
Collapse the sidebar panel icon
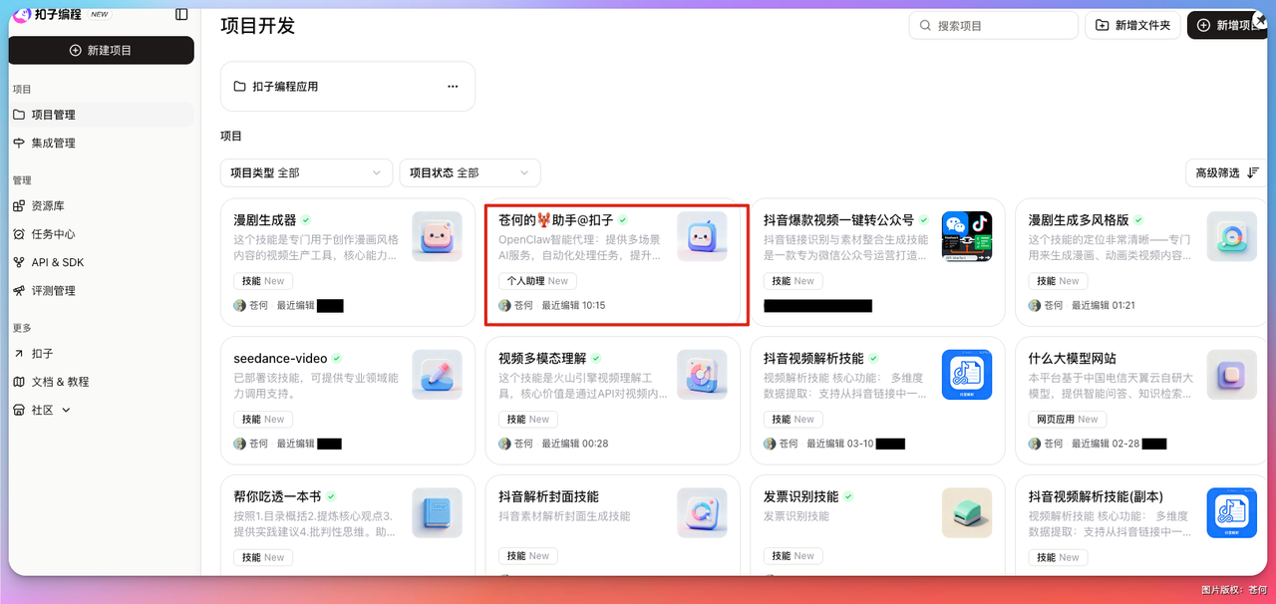tap(181, 14)
